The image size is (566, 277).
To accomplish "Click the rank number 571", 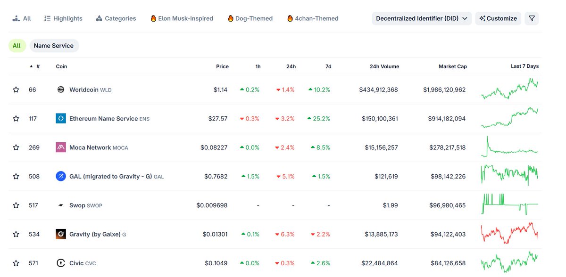I will click(x=33, y=263).
